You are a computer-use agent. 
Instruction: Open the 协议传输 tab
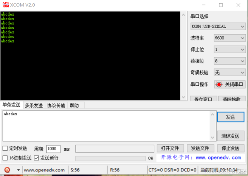point(56,106)
